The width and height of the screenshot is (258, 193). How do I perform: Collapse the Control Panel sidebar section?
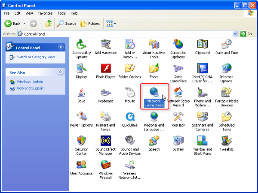pos(61,47)
